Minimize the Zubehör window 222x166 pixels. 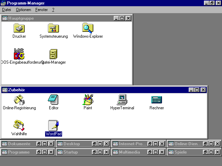(191, 90)
